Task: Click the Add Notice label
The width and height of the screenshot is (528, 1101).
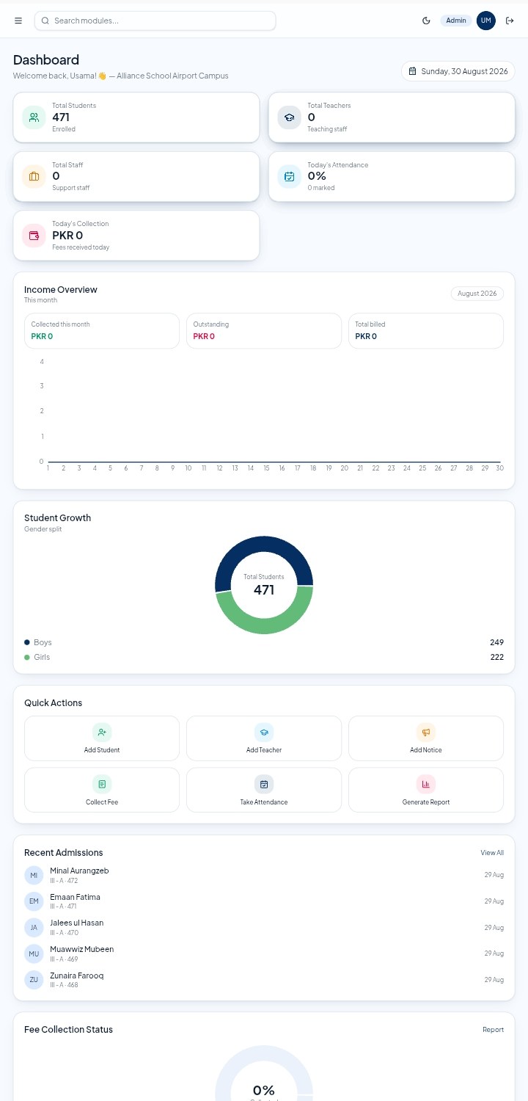Action: point(426,750)
